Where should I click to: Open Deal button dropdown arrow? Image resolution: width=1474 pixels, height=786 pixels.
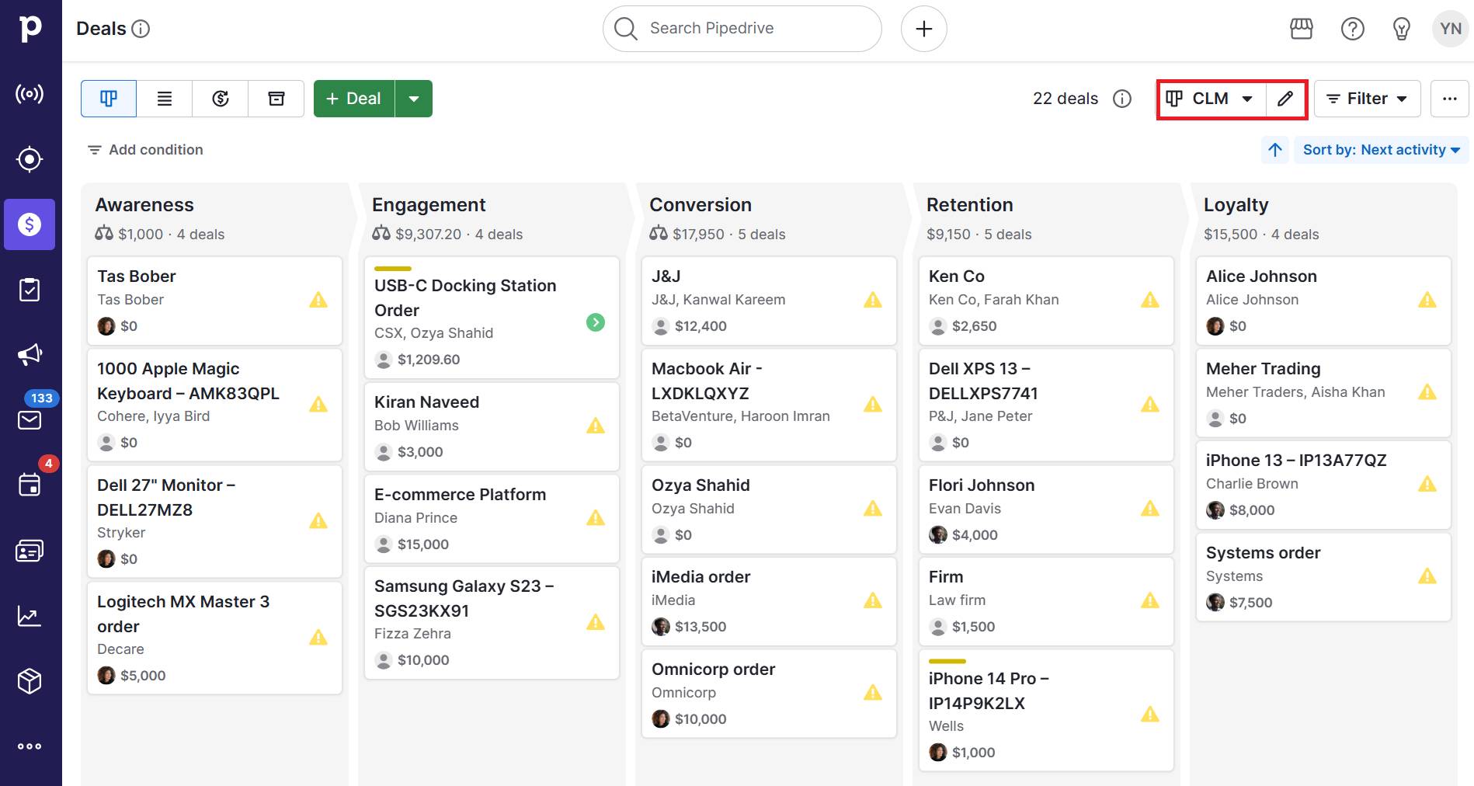point(414,99)
